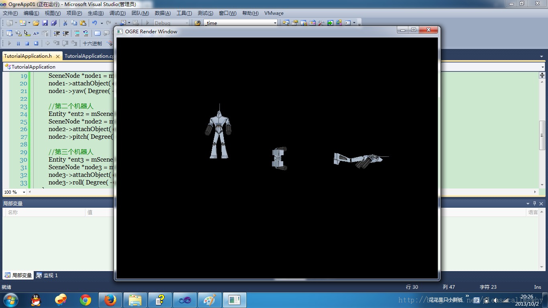548x308 pixels.
Task: Click the Save All toolbar icon
Action: click(53, 23)
